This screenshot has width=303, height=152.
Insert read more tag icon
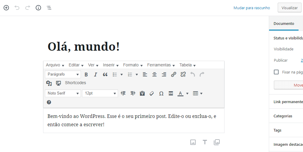point(171,93)
